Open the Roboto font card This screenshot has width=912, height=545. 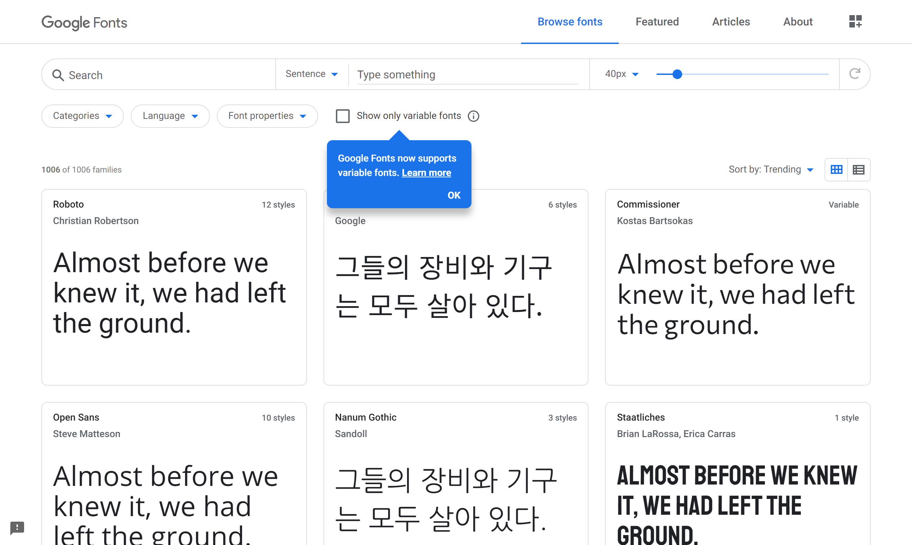[174, 287]
